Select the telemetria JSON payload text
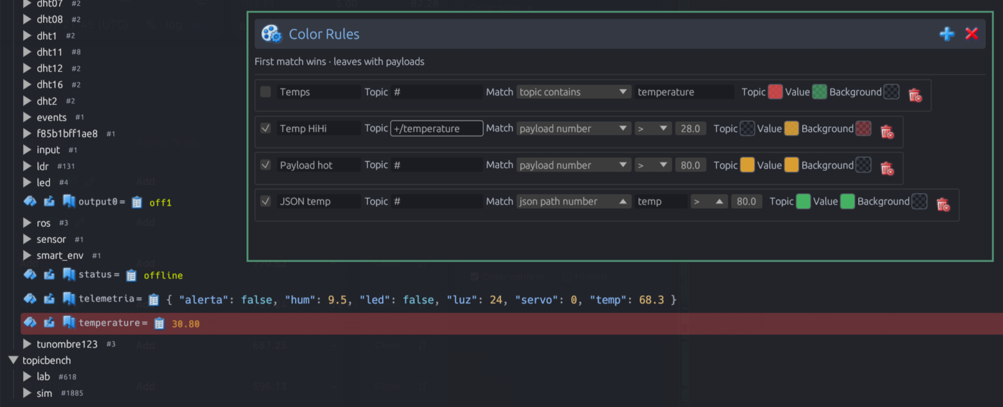 pos(421,300)
